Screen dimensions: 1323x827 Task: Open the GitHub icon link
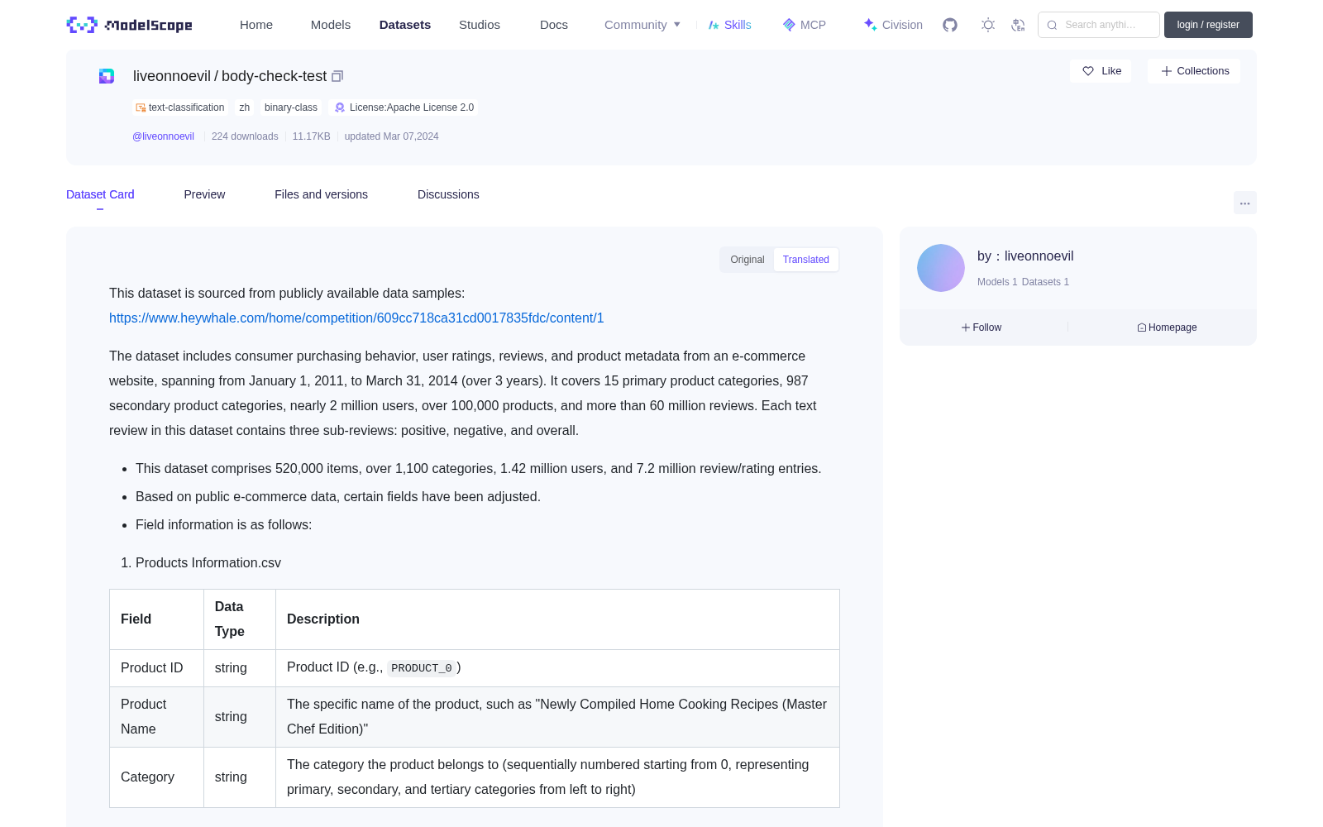[950, 25]
